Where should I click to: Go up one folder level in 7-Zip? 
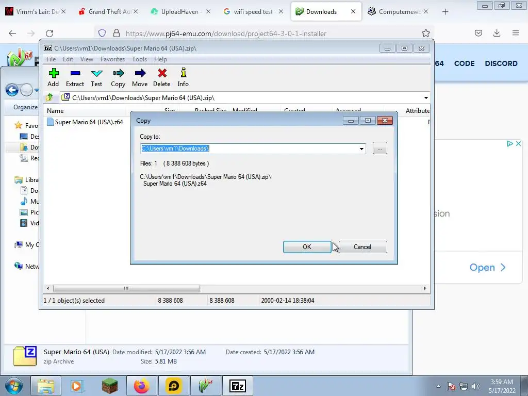[x=49, y=97]
